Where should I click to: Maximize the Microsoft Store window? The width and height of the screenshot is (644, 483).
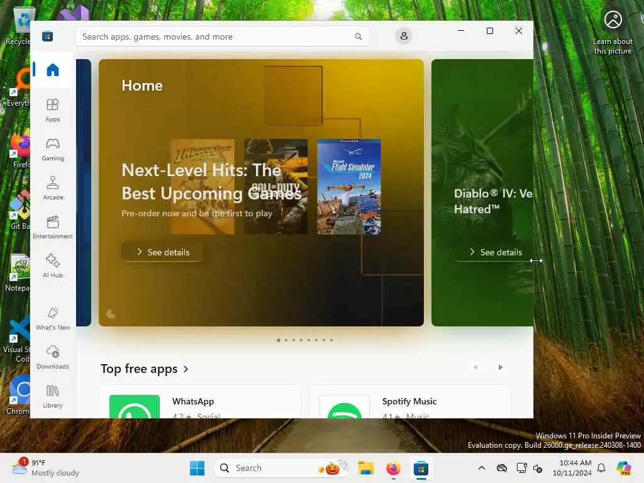(489, 31)
